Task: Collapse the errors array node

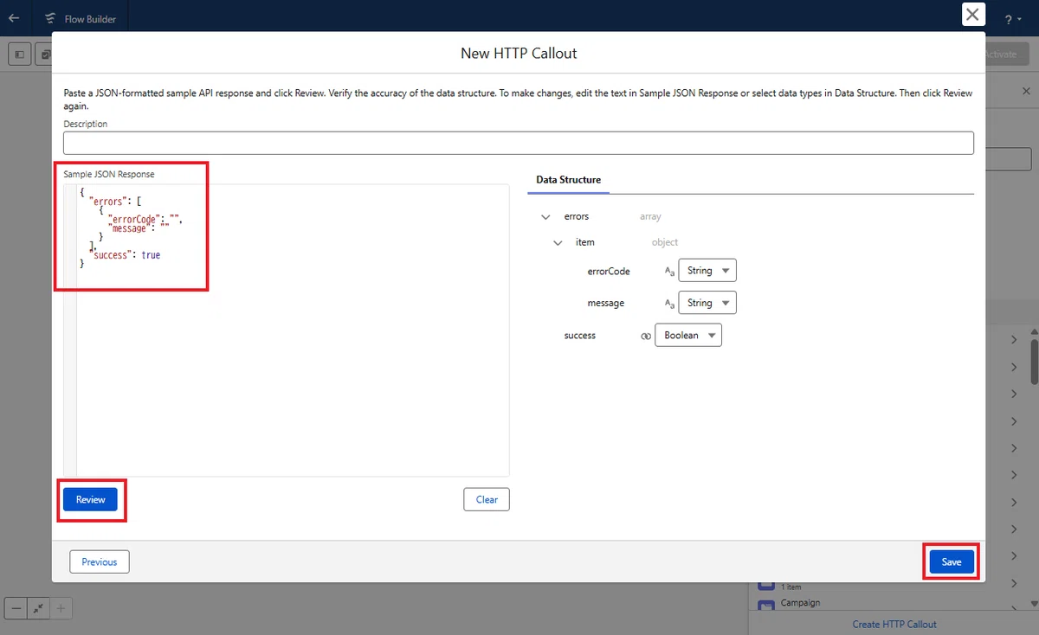Action: point(545,217)
